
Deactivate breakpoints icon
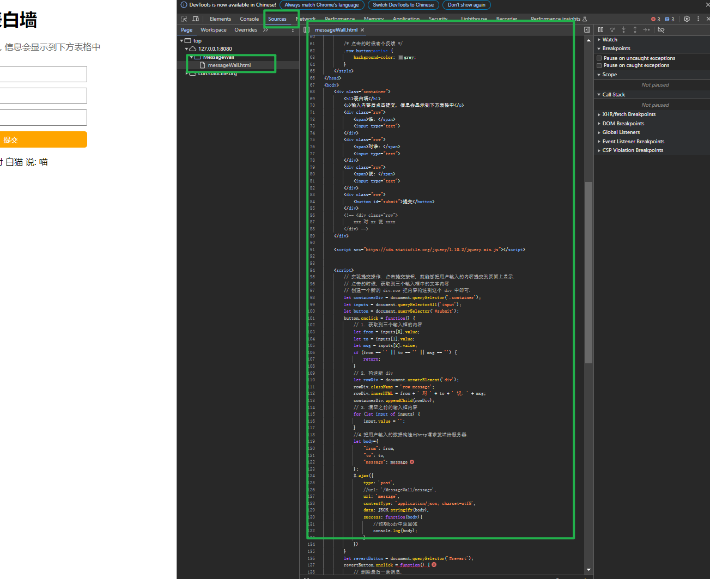(661, 30)
